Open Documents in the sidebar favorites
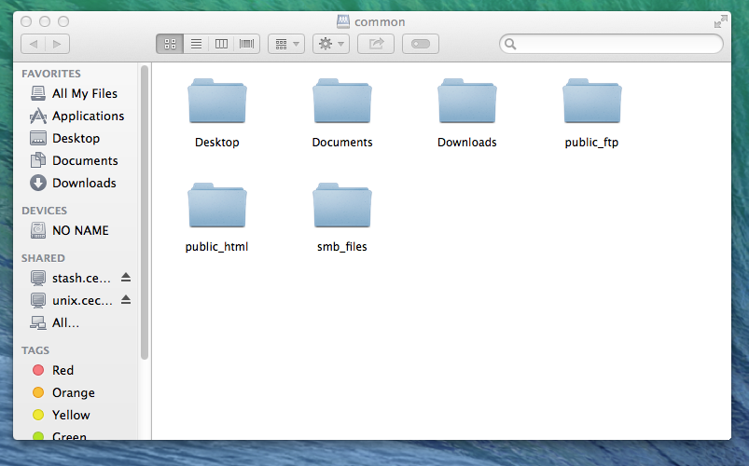 click(76, 161)
